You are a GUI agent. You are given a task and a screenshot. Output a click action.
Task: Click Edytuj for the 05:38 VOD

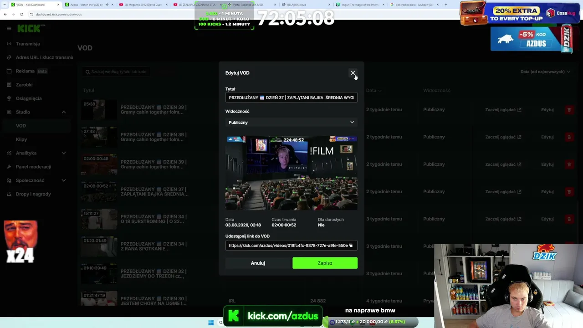point(547,110)
